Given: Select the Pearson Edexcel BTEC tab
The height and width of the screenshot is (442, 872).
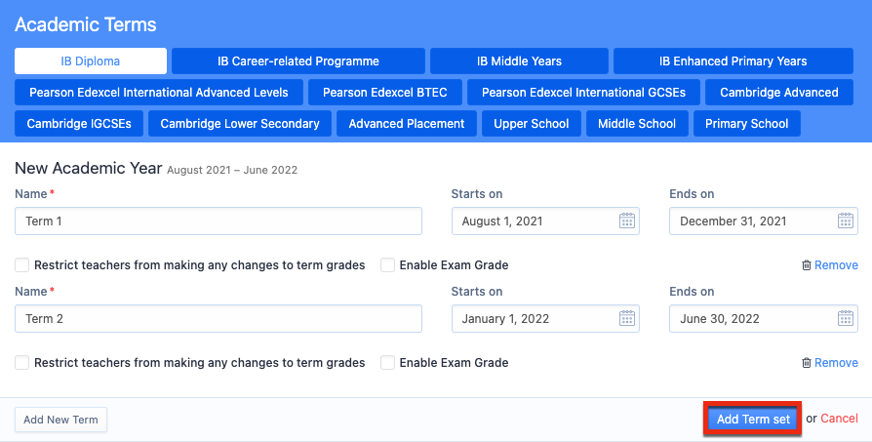Looking at the screenshot, I should [x=385, y=93].
